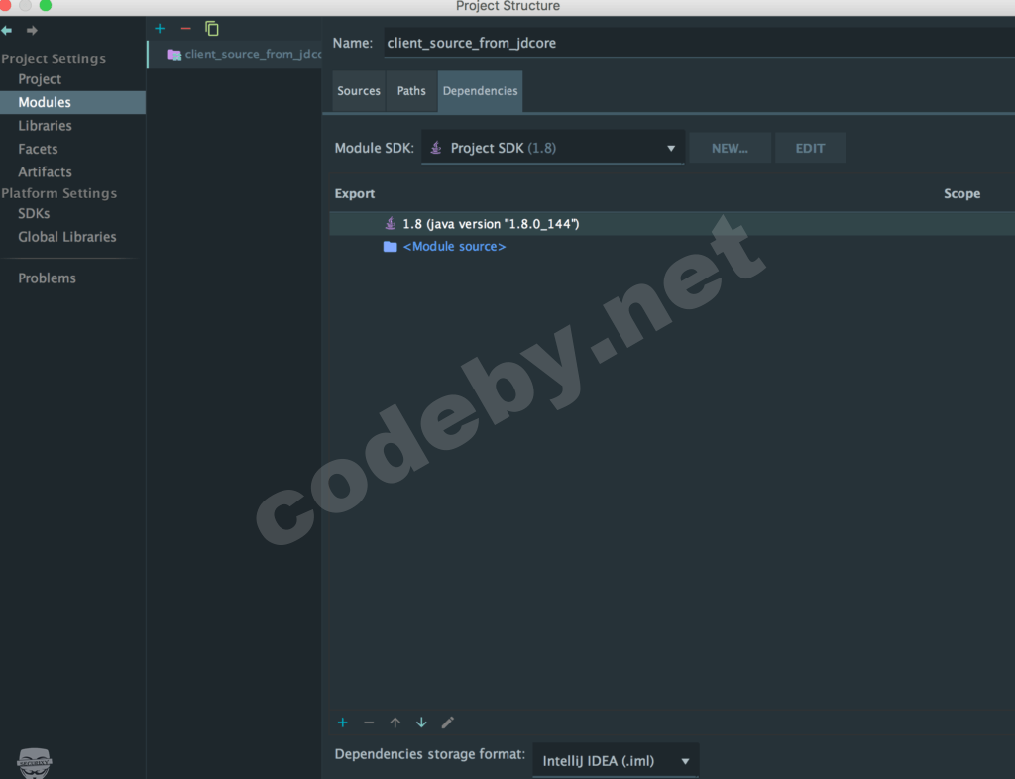This screenshot has width=1015, height=779.
Task: Click Java cup icon in SDK dropdown
Action: [x=436, y=148]
